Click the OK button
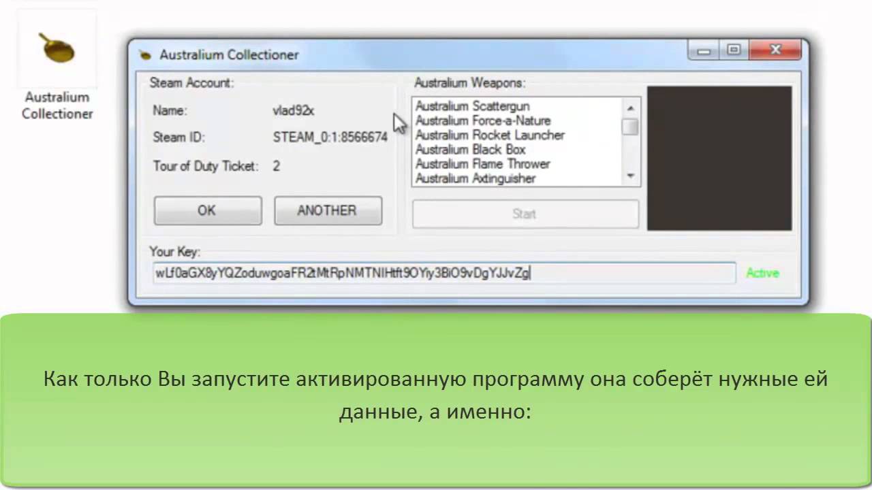The width and height of the screenshot is (872, 490). (208, 211)
